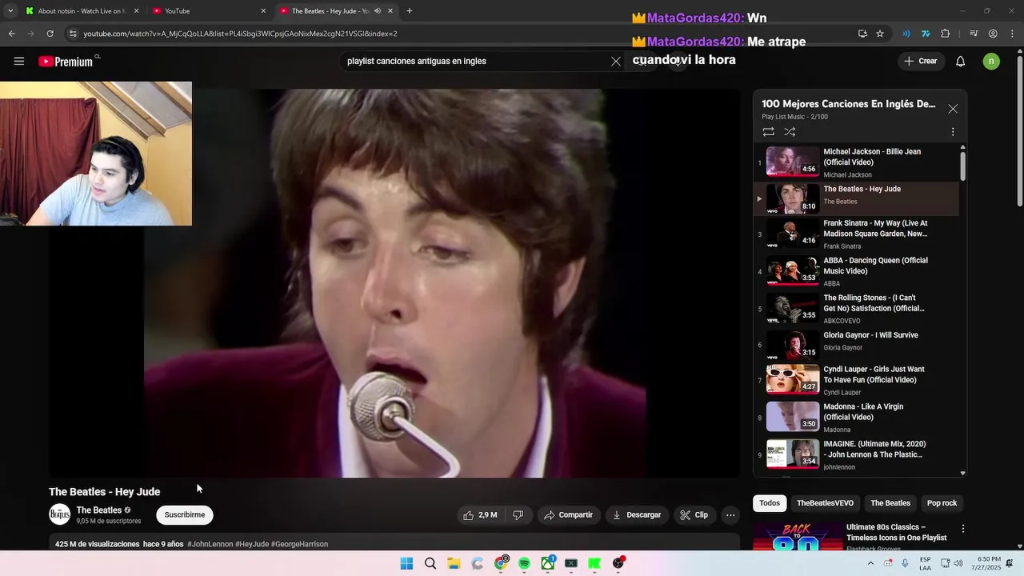Image resolution: width=1024 pixels, height=576 pixels.
Task: Mute the Beatles tab audio icon
Action: click(377, 11)
